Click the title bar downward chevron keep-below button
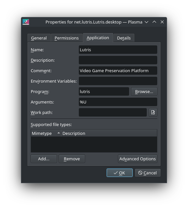The image size is (188, 208). [x=146, y=22]
